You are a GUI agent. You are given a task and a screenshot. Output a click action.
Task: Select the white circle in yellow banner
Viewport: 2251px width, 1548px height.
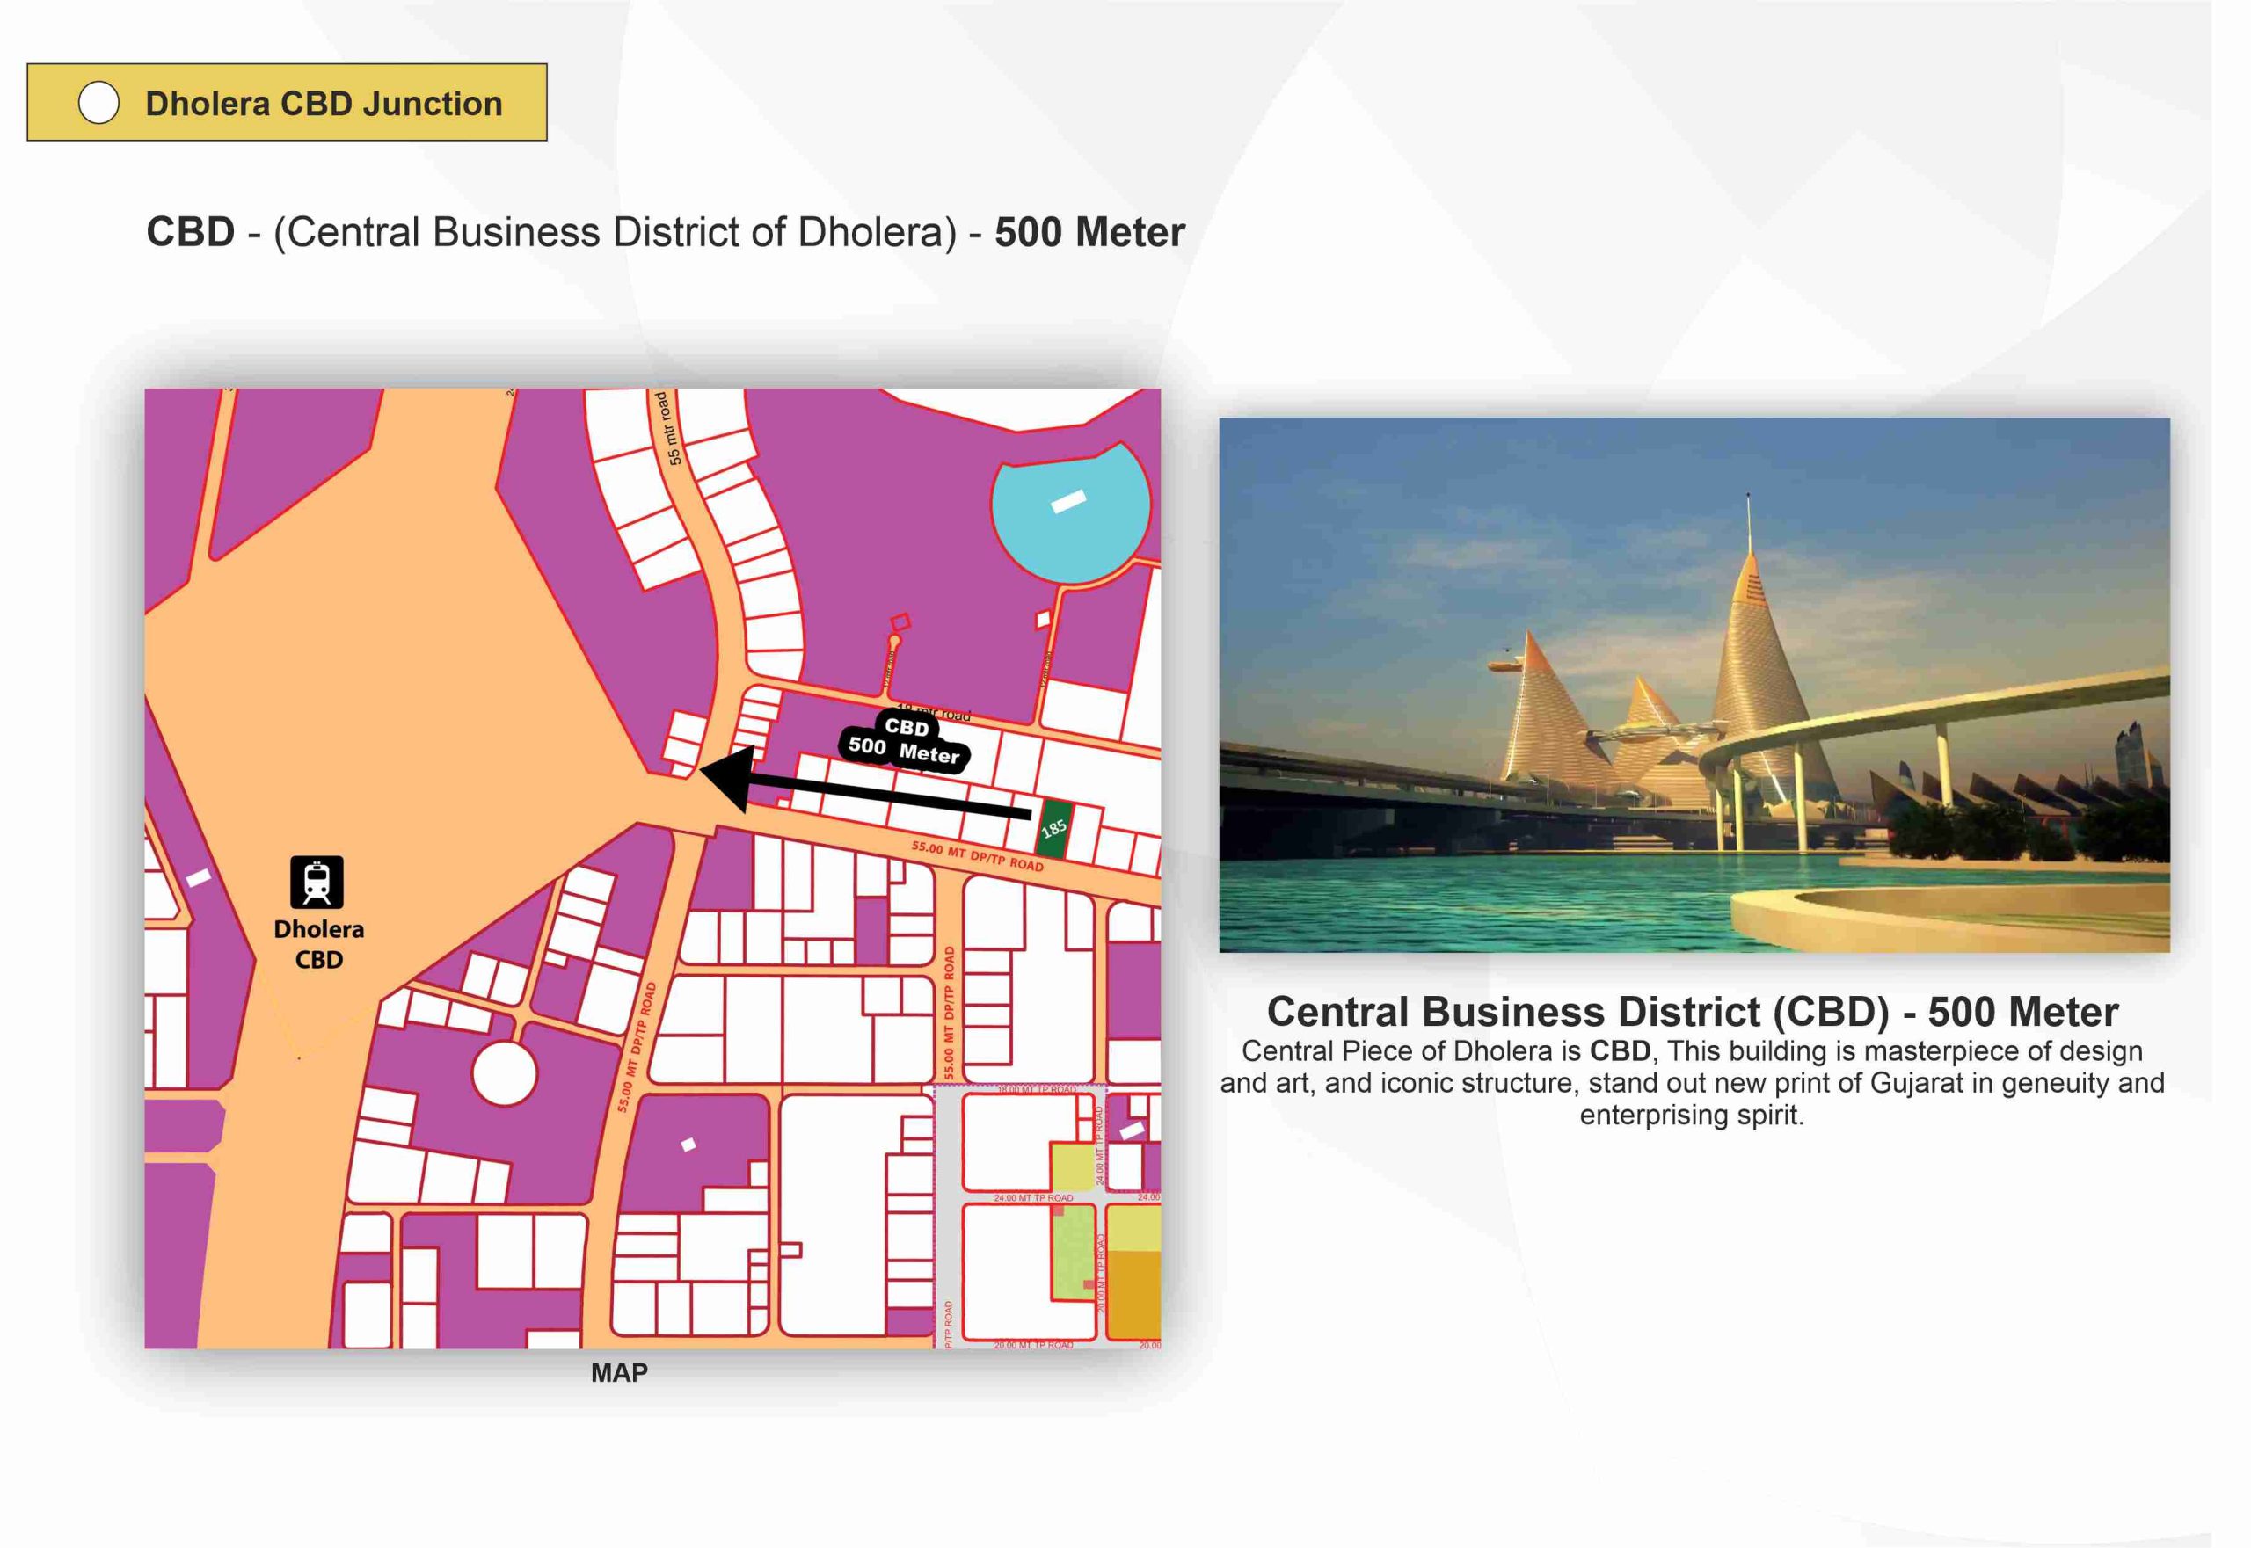click(x=99, y=103)
